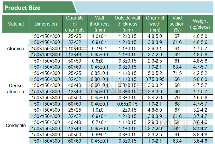Click the Weight (kg/piece) header
Image resolution: width=215 pixels, height=144 pixels.
pyautogui.click(x=200, y=24)
